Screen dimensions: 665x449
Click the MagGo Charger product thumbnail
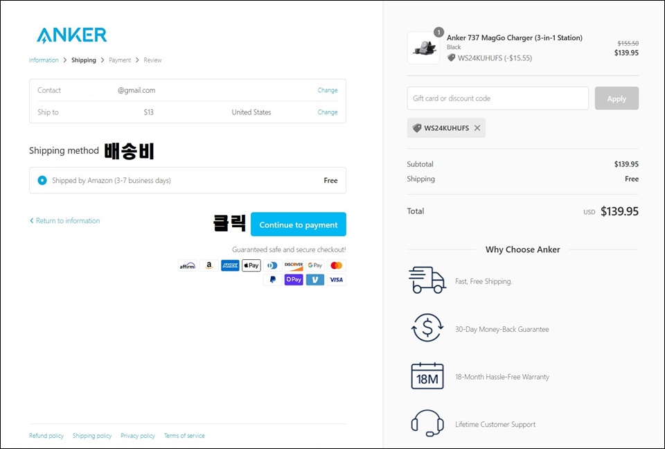click(423, 48)
